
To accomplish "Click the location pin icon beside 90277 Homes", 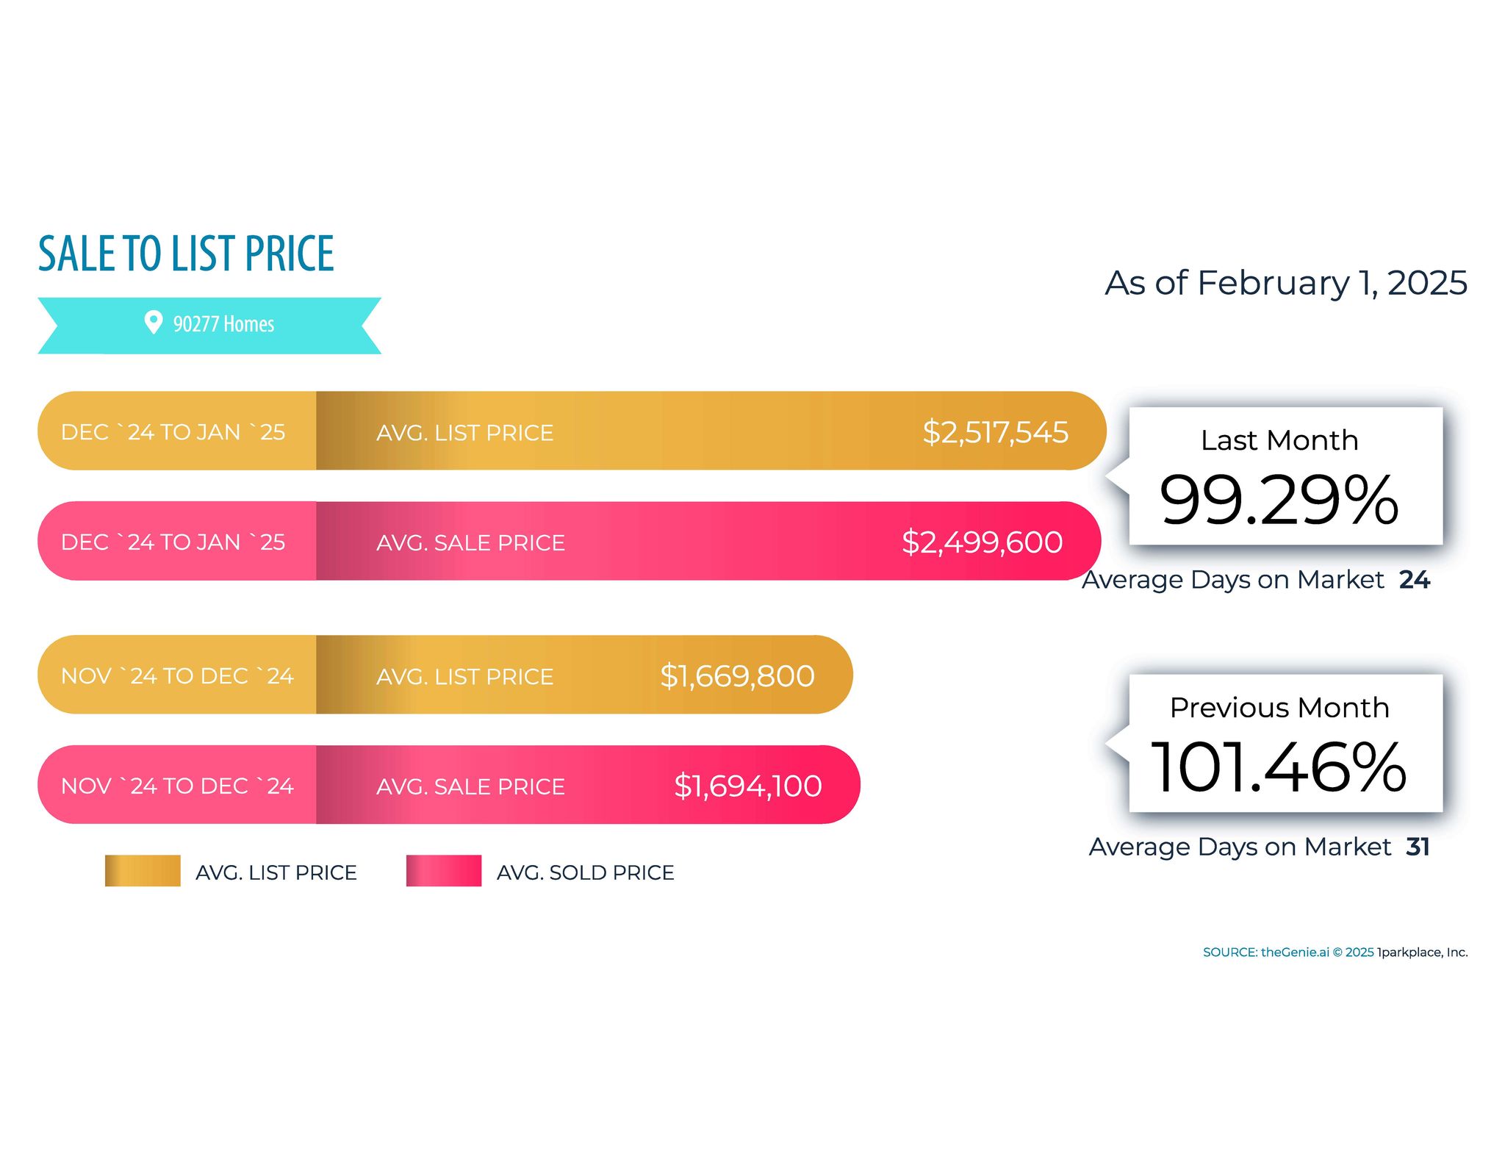I will (153, 322).
